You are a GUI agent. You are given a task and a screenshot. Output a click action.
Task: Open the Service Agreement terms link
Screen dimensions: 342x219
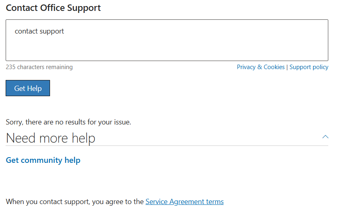184,202
